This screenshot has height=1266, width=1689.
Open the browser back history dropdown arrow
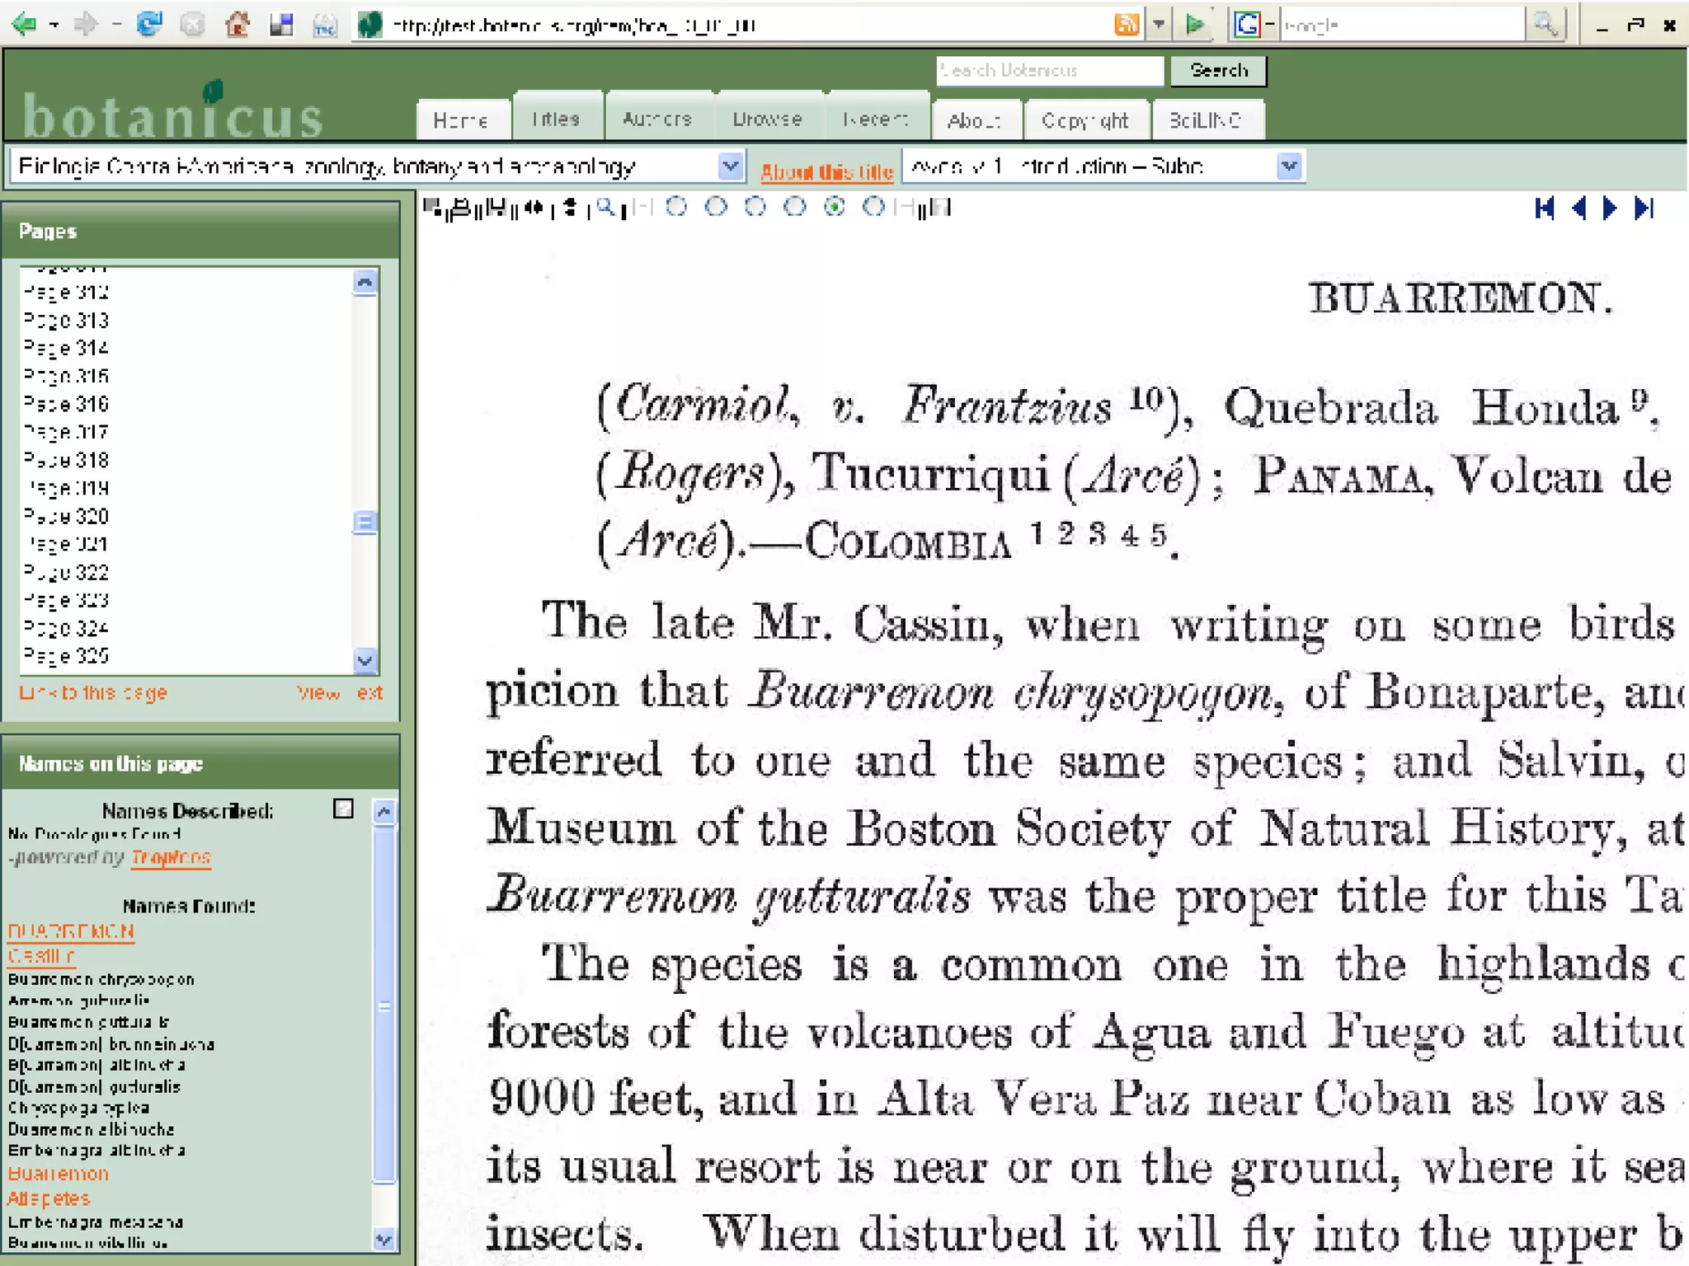54,26
